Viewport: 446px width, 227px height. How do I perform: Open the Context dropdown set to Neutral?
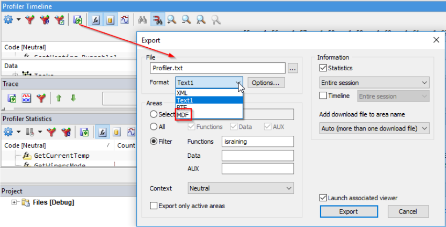[241, 188]
